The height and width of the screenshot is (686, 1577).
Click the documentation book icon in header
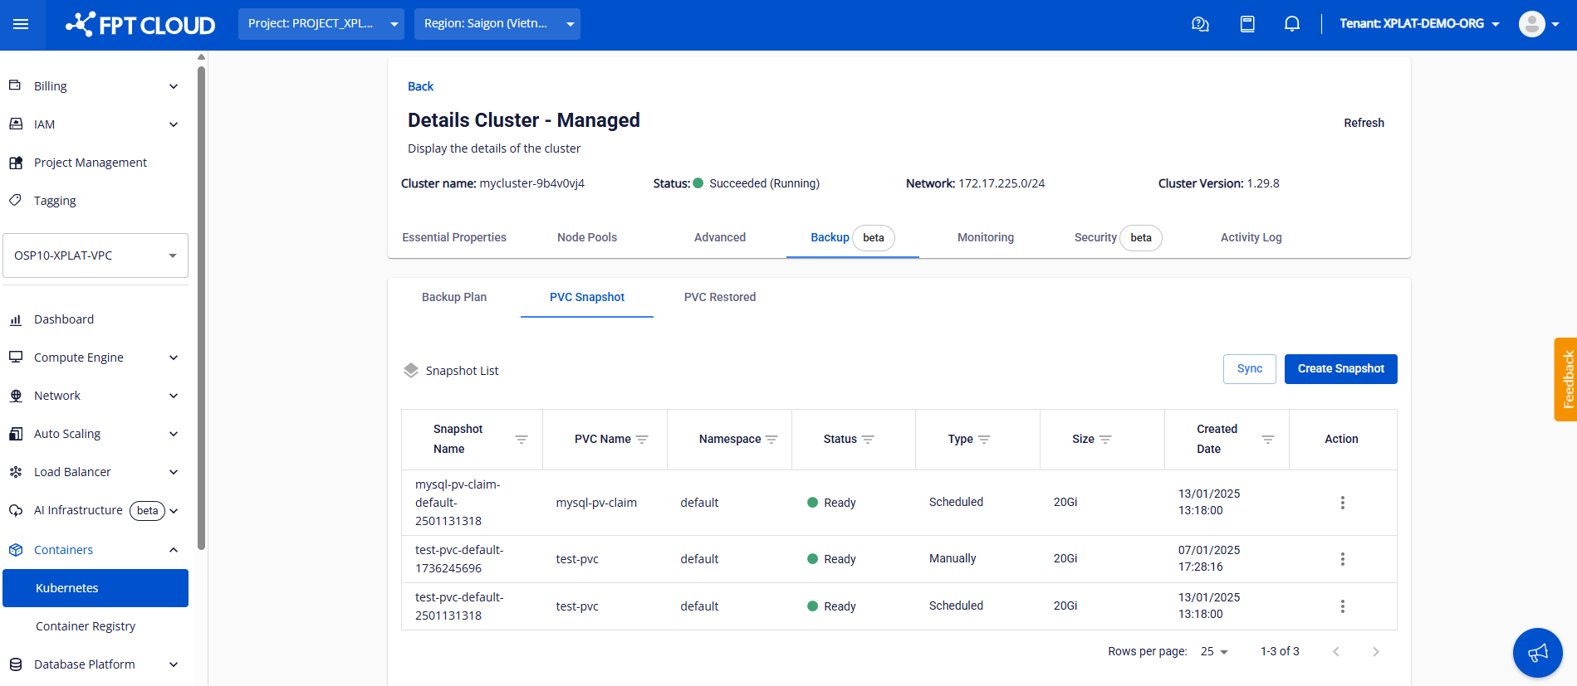tap(1246, 24)
